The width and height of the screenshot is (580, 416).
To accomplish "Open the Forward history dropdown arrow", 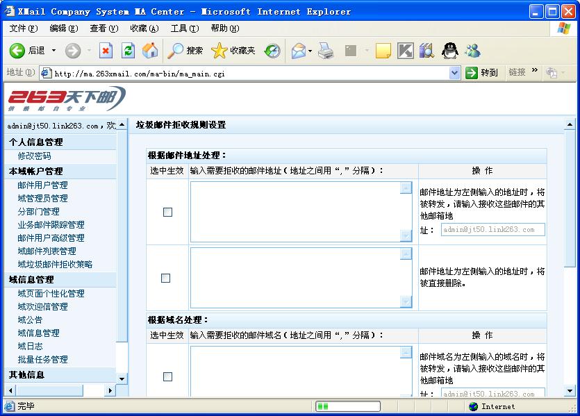I will [89, 50].
